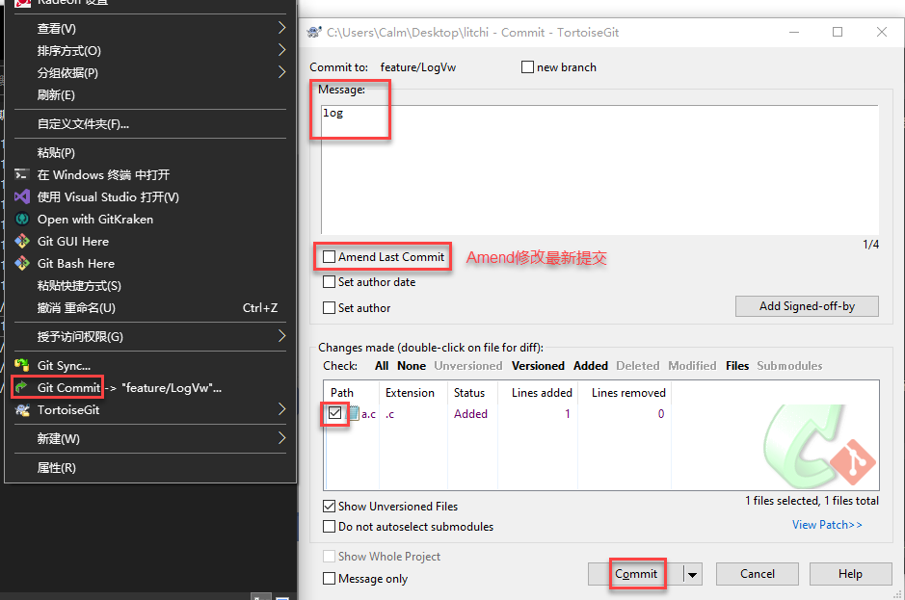905x600 pixels.
Task: Click the a.c file icon in changes list
Action: [353, 413]
